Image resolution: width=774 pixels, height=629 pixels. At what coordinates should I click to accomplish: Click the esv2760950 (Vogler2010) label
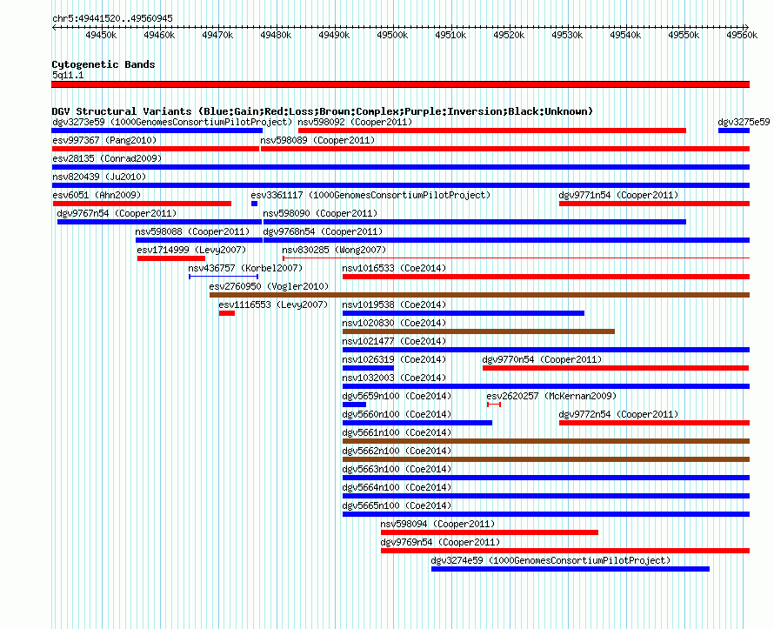[x=269, y=286]
